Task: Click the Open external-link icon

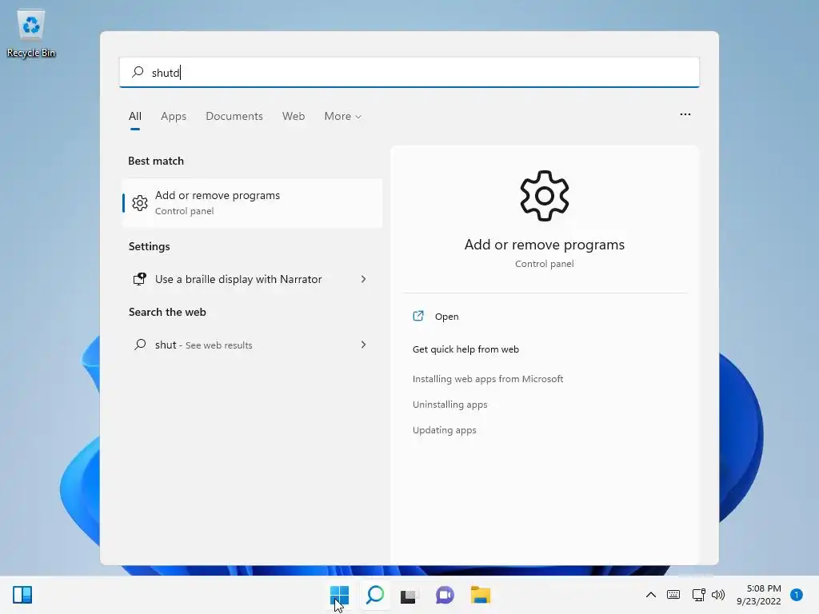Action: click(418, 316)
